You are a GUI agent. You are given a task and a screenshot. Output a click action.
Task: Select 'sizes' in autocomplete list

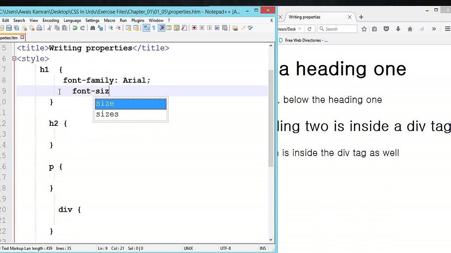(130, 114)
